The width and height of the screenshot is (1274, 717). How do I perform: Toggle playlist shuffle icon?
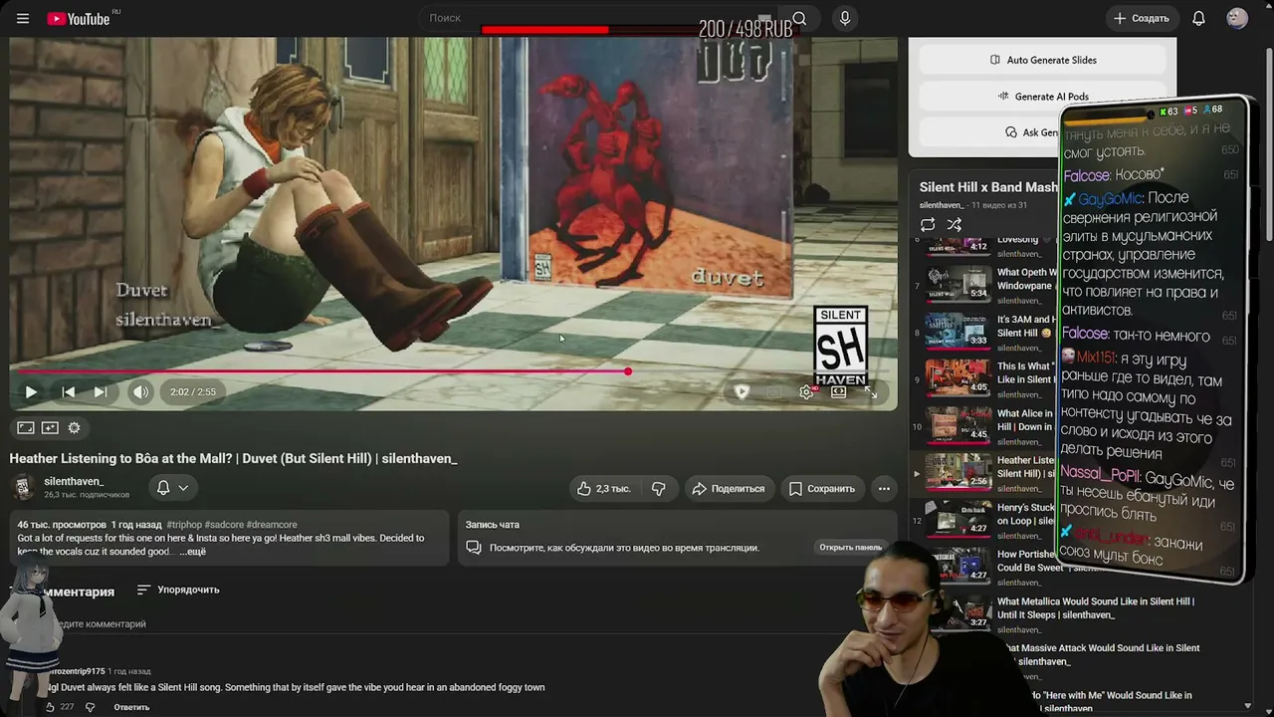tap(955, 225)
